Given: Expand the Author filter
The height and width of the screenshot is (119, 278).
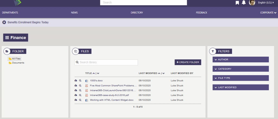Looking at the screenshot, I should point(241,60).
